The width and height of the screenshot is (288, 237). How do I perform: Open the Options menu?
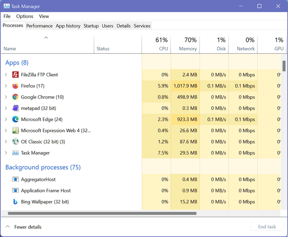[x=24, y=16]
